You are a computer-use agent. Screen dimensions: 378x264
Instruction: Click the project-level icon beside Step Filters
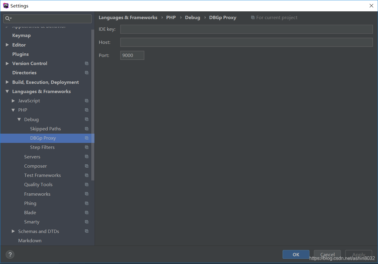[x=87, y=147]
